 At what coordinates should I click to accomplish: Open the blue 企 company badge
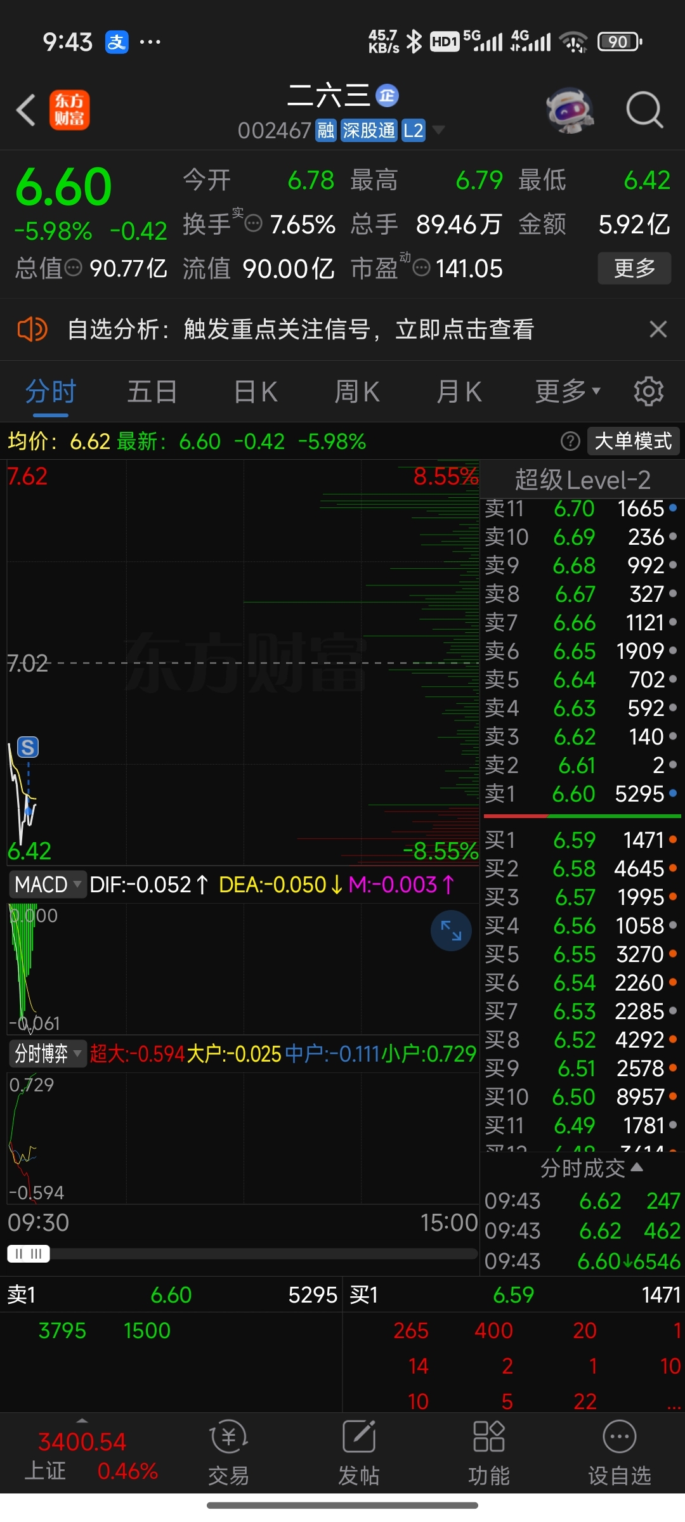coord(387,96)
